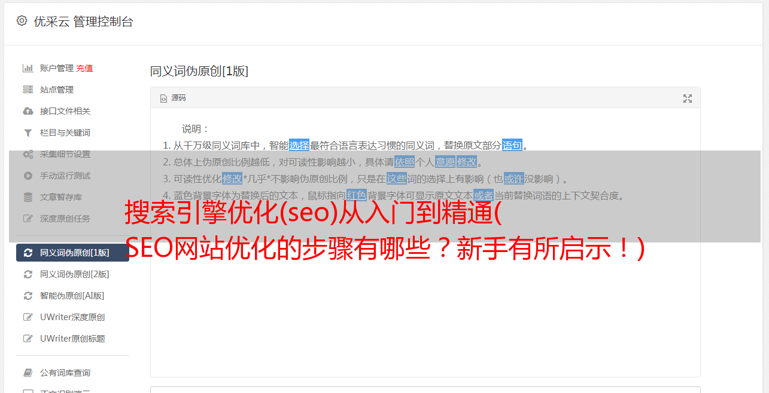The image size is (769, 393).
Task: Click the 源码 source code icon
Action: [x=163, y=98]
